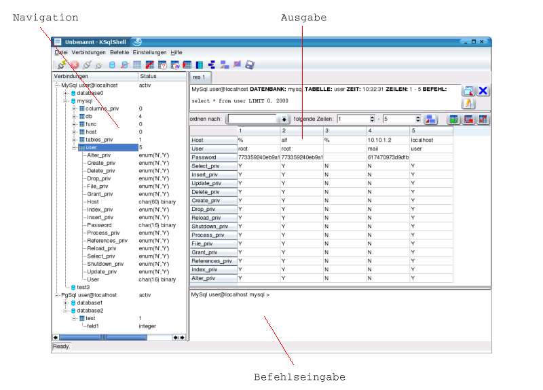Click the Status column header
The image size is (543, 390).
point(148,76)
